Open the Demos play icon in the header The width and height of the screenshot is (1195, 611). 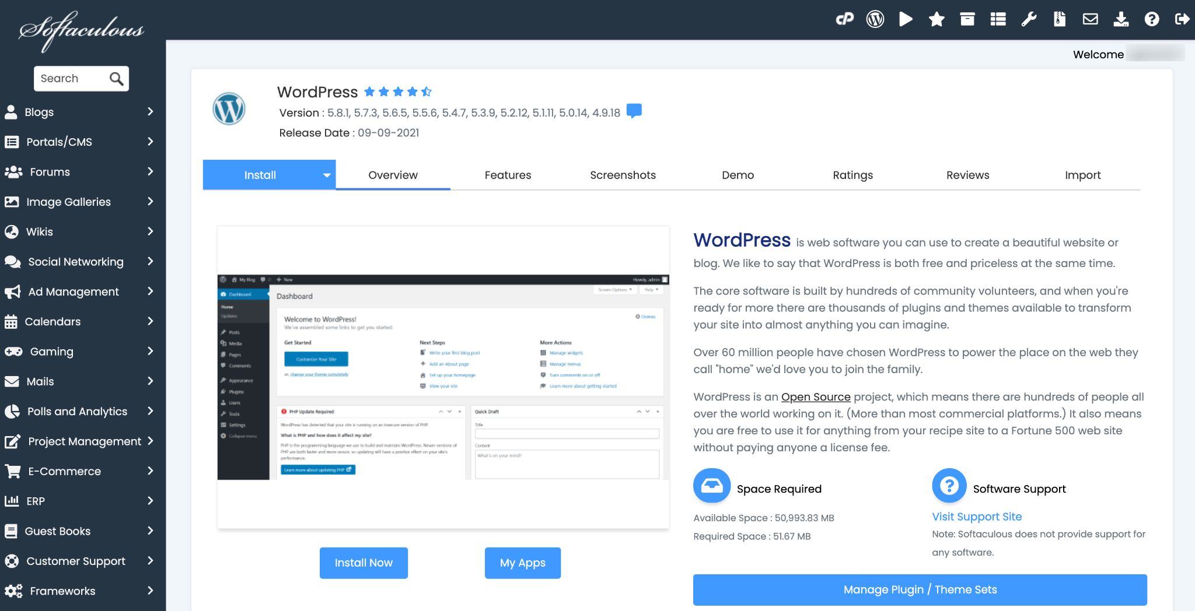(x=906, y=19)
